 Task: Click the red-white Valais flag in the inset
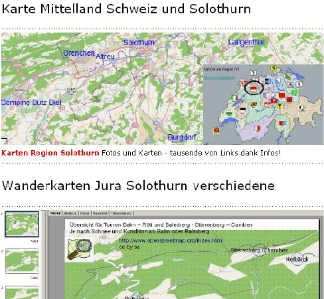(x=257, y=128)
